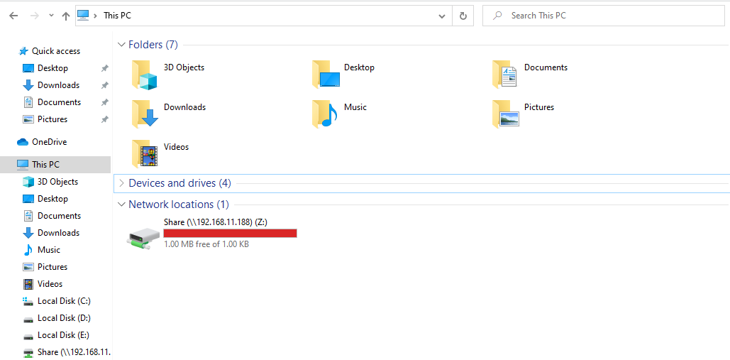Focus the Search This PC field
Viewport: 730px width, 360px height.
[603, 16]
